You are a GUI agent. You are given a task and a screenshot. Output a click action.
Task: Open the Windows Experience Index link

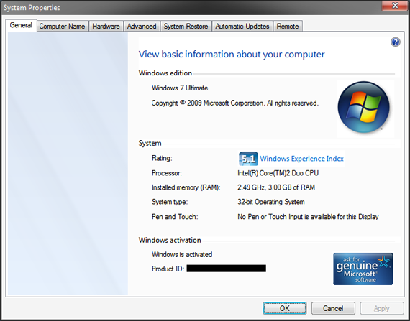coord(302,159)
